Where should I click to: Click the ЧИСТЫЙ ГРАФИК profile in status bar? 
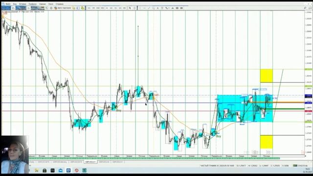click(x=217, y=166)
